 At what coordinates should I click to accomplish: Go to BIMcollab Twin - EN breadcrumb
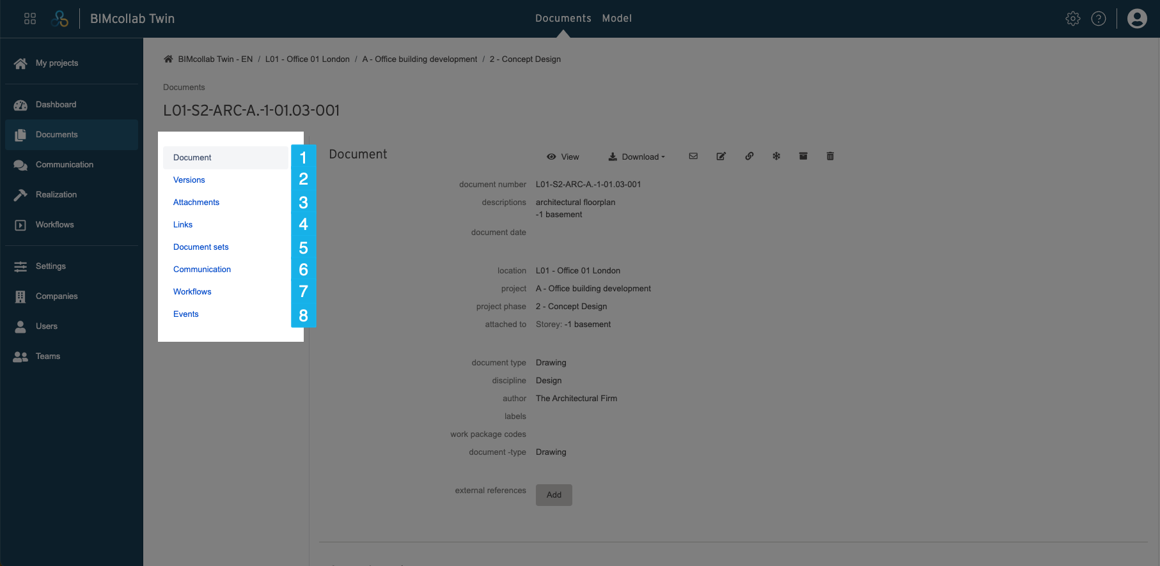[x=216, y=59]
